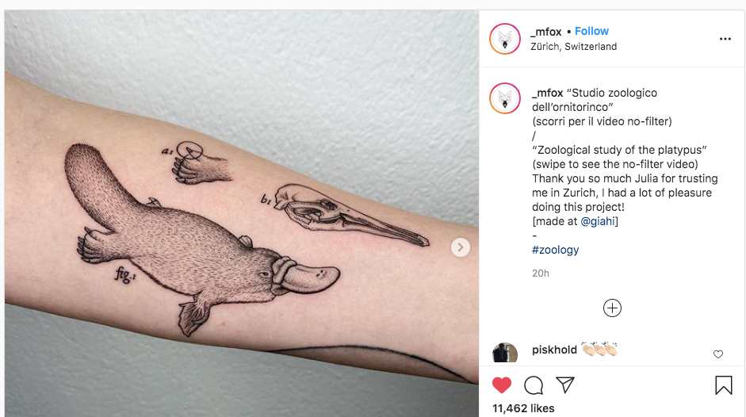Open the three-dot more options menu

(725, 39)
